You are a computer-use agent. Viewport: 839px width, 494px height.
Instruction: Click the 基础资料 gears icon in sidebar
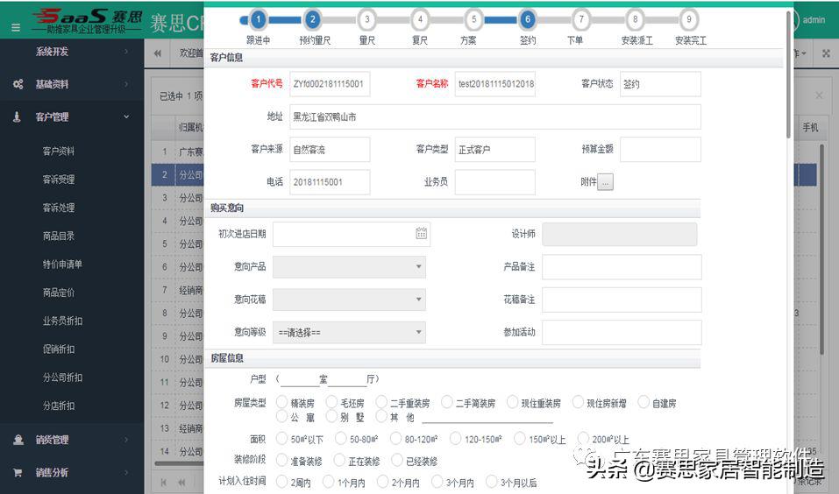[18, 84]
